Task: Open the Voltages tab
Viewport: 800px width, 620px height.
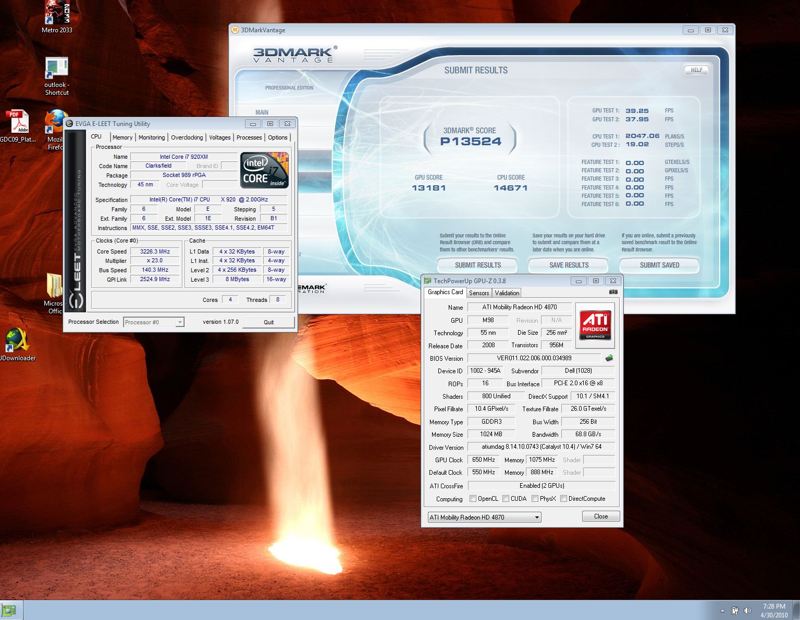Action: tap(220, 137)
